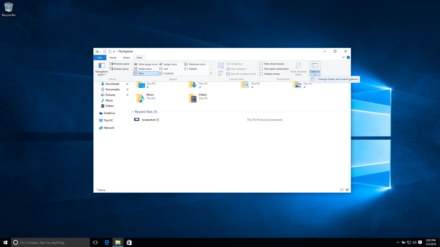Screen dimensions: 440x247
Task: Select the Preview pane button
Action: (x=119, y=64)
